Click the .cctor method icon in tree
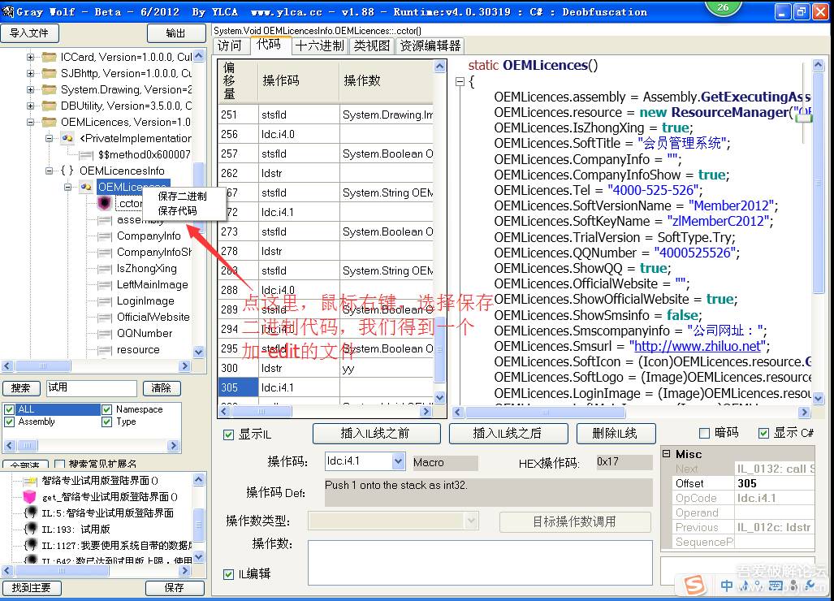The width and height of the screenshot is (834, 601). [x=104, y=204]
